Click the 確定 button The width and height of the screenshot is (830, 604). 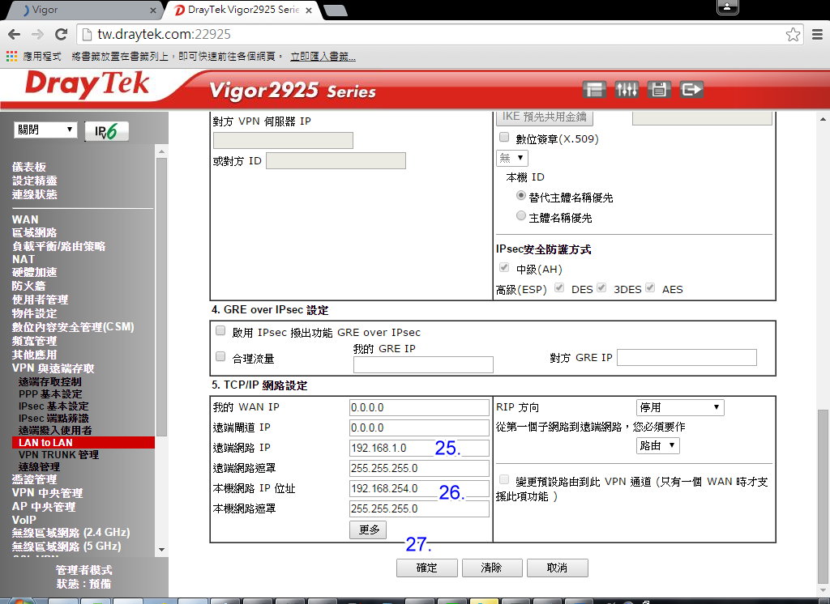pyautogui.click(x=426, y=568)
